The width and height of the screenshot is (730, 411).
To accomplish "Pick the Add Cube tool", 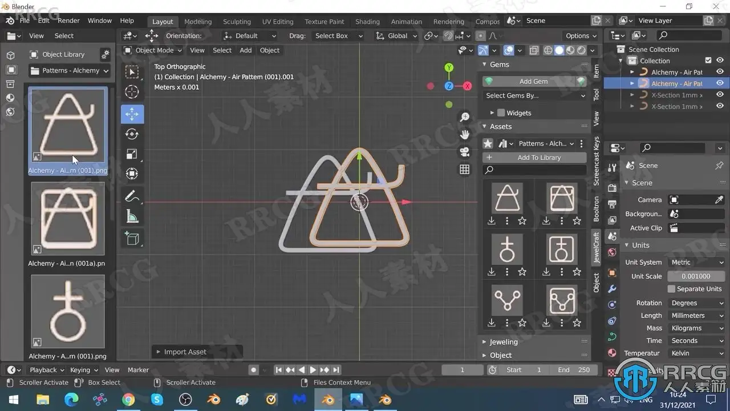I will pyautogui.click(x=132, y=239).
